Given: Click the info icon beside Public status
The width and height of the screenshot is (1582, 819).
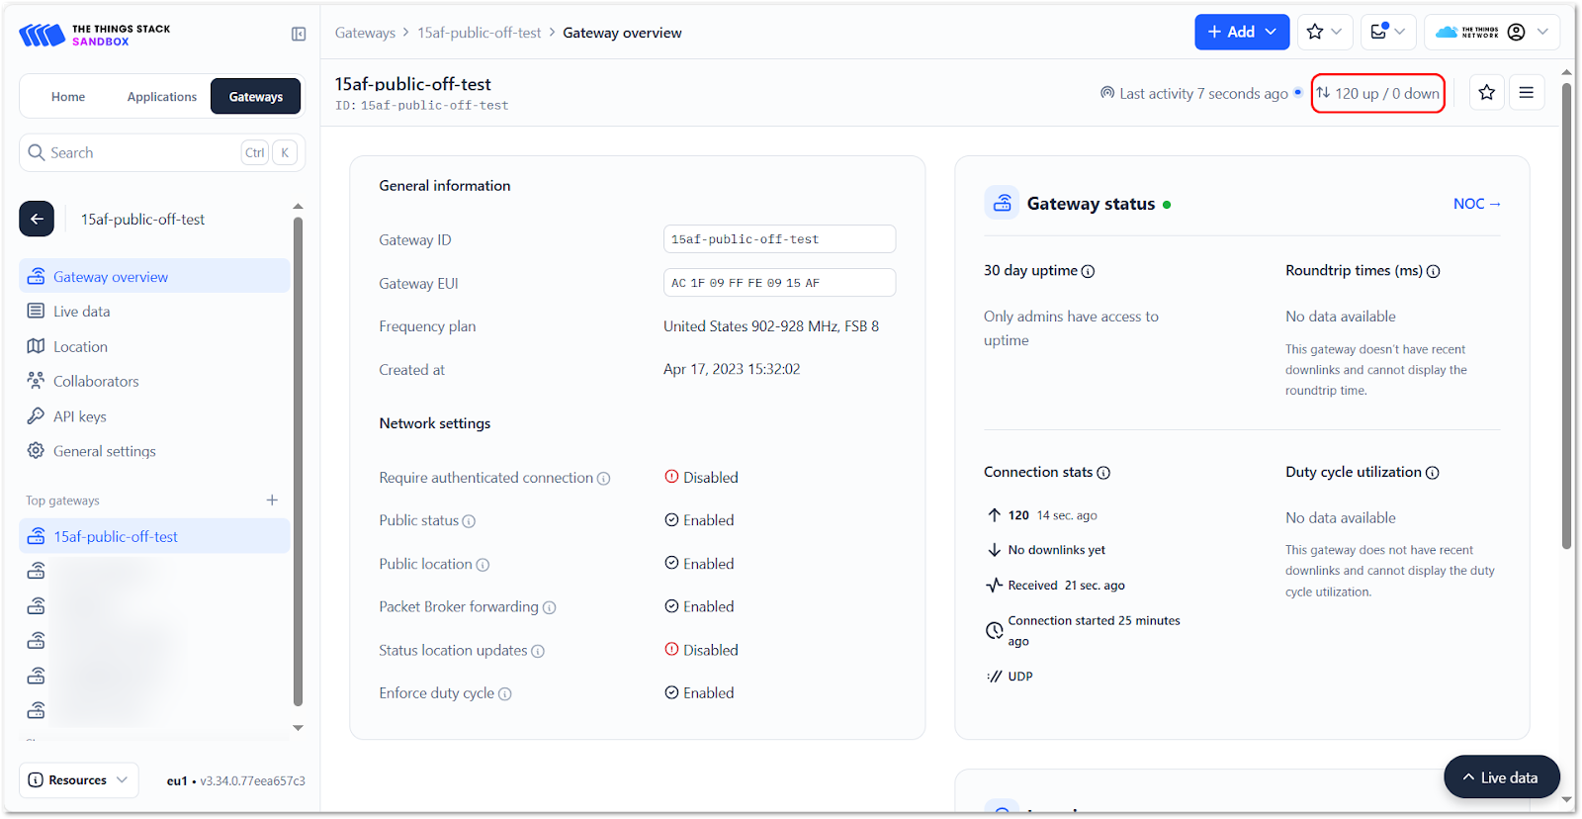Looking at the screenshot, I should pos(469,521).
